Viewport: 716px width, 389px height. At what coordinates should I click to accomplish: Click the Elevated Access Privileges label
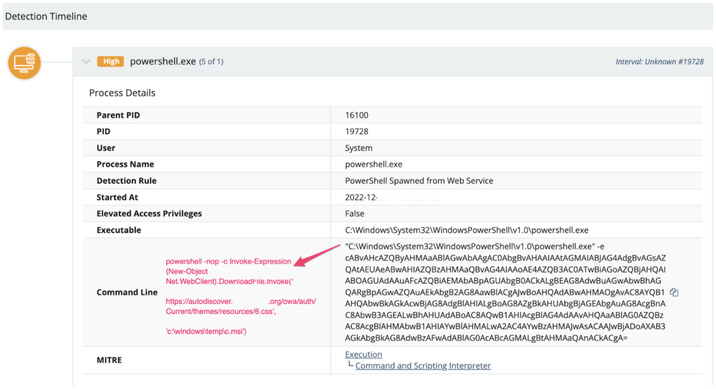point(149,214)
